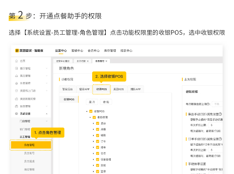Screen dimensions: 234x174
Task: Click the 外卖管理 sidebar icon
Action: [x=16, y=83]
